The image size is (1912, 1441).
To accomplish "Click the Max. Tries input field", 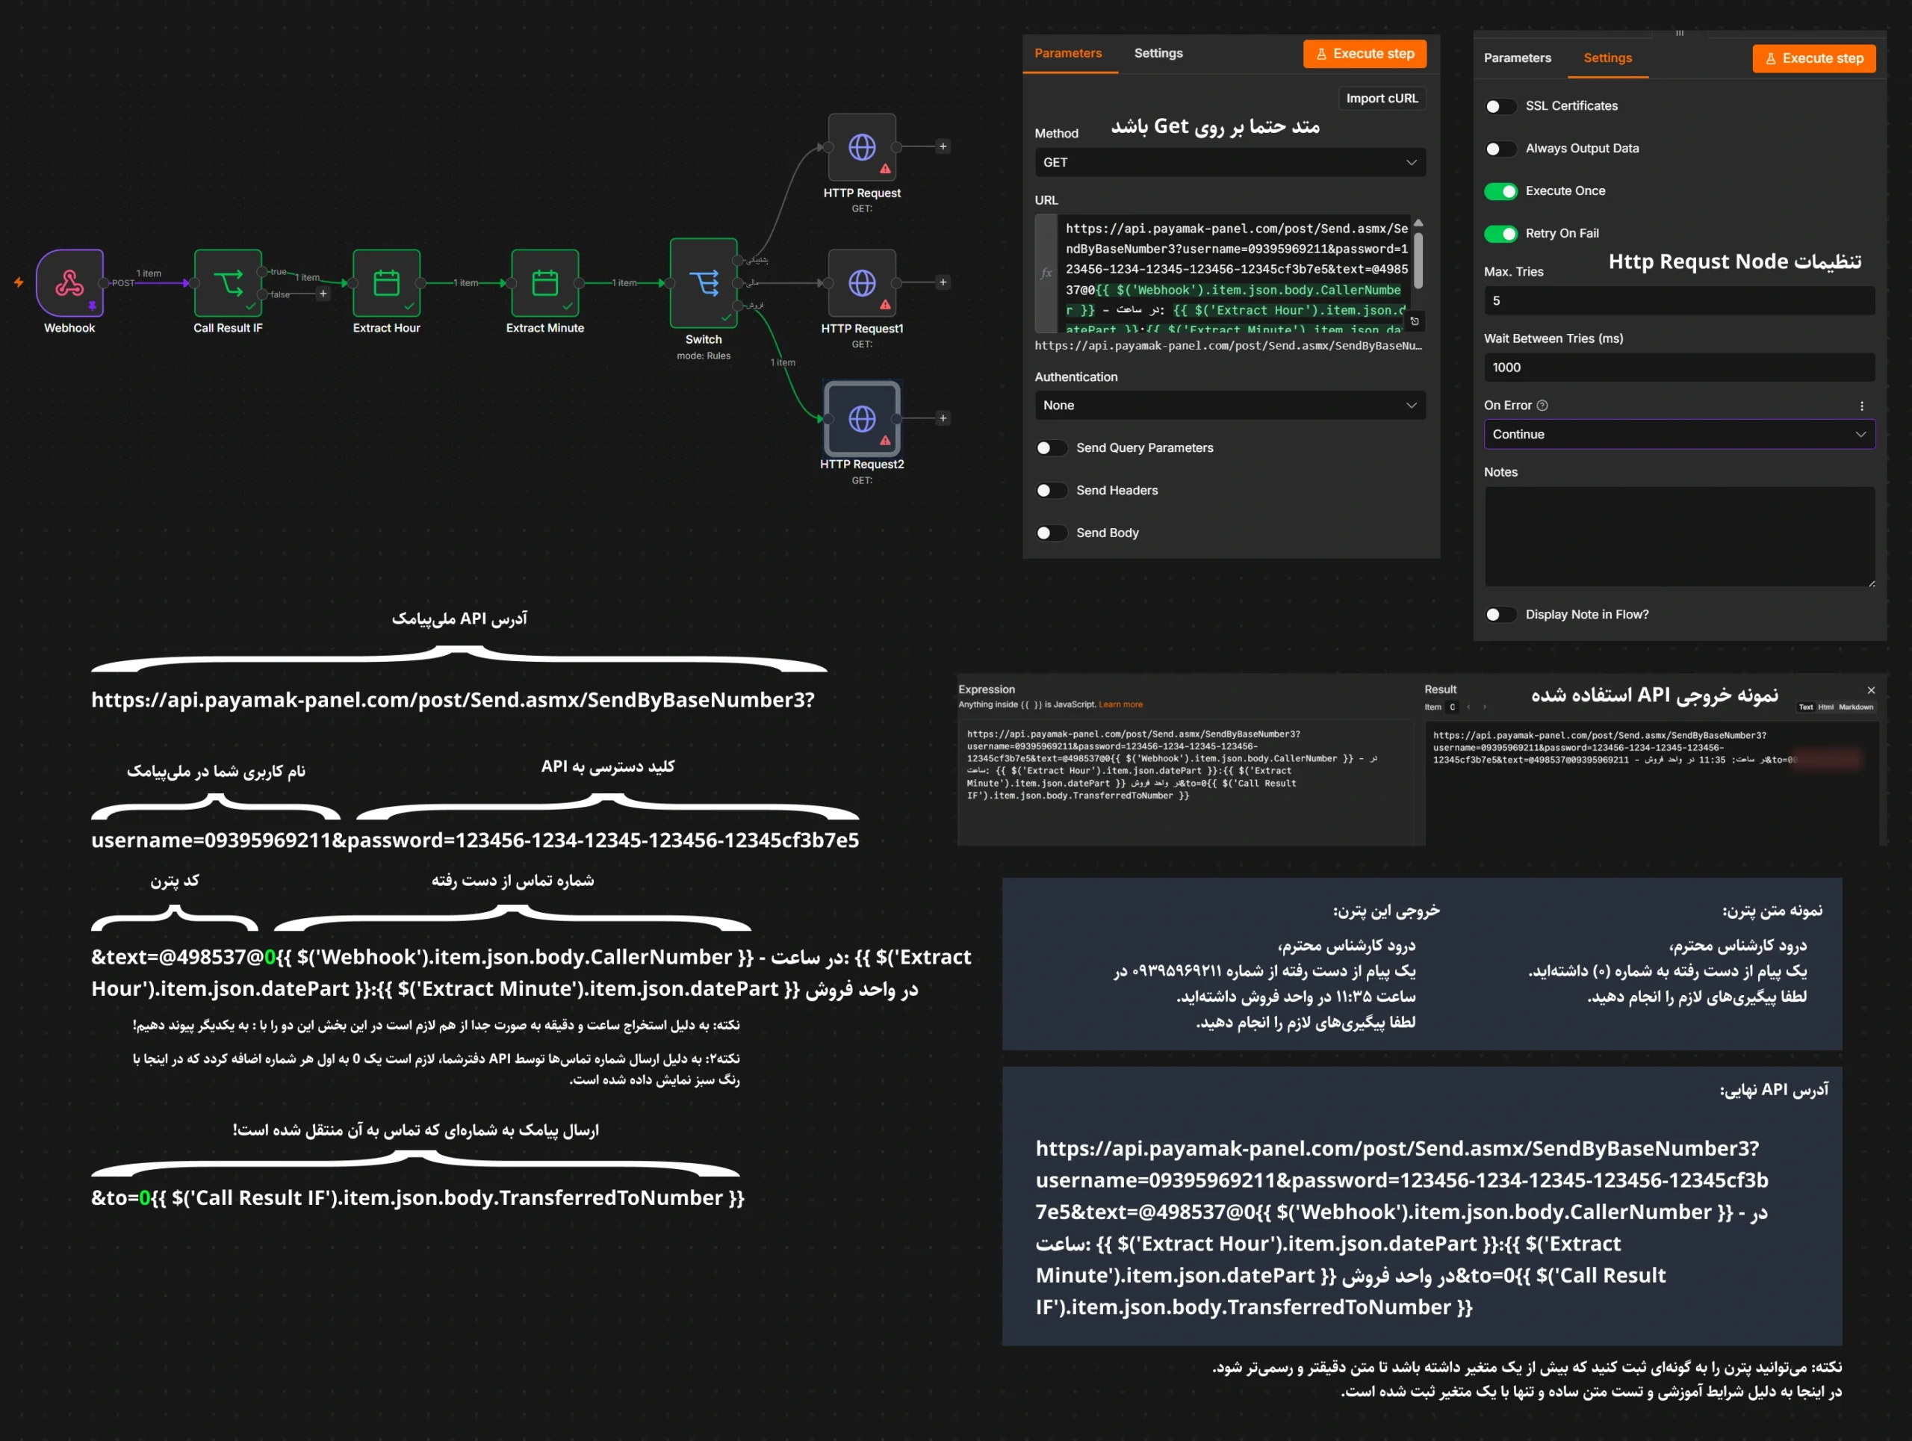I will click(x=1680, y=301).
